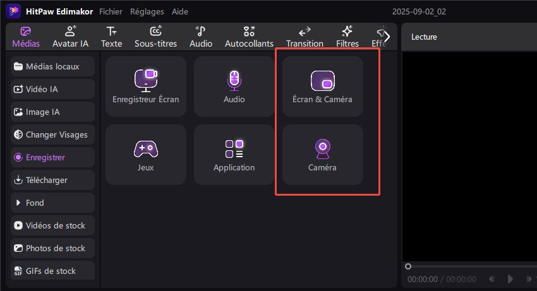This screenshot has height=291, width=537.
Task: Expand the Fond category
Action: click(52, 203)
